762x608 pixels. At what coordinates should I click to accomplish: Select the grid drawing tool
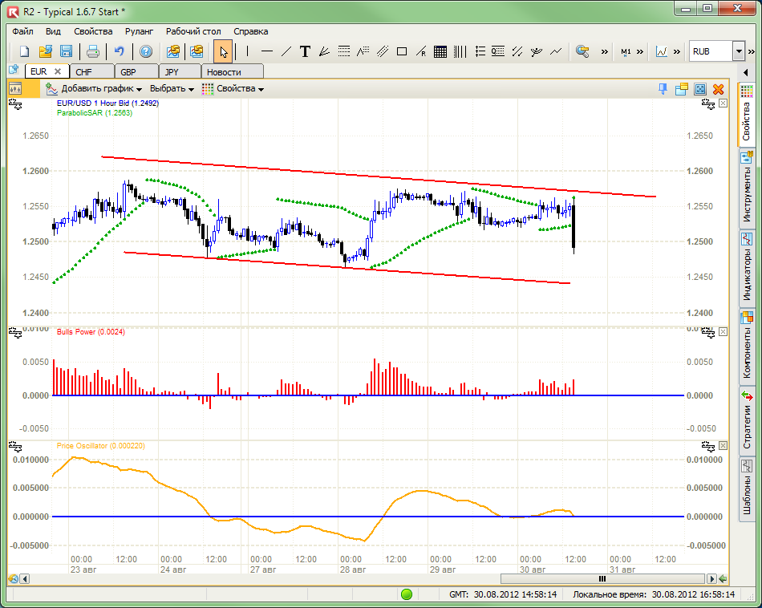440,51
